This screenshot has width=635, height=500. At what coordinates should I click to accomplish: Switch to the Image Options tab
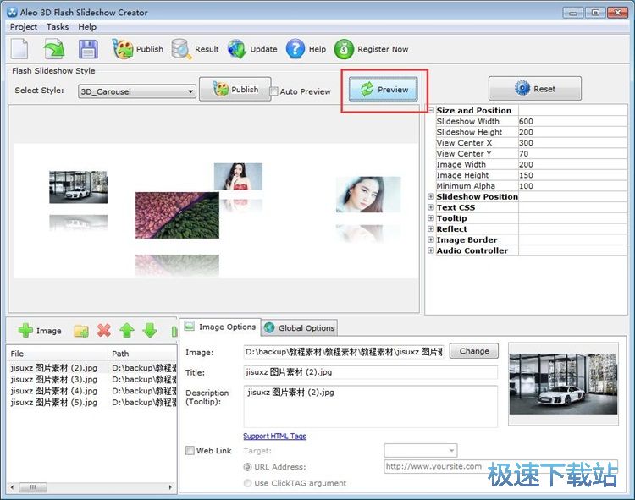tap(220, 327)
